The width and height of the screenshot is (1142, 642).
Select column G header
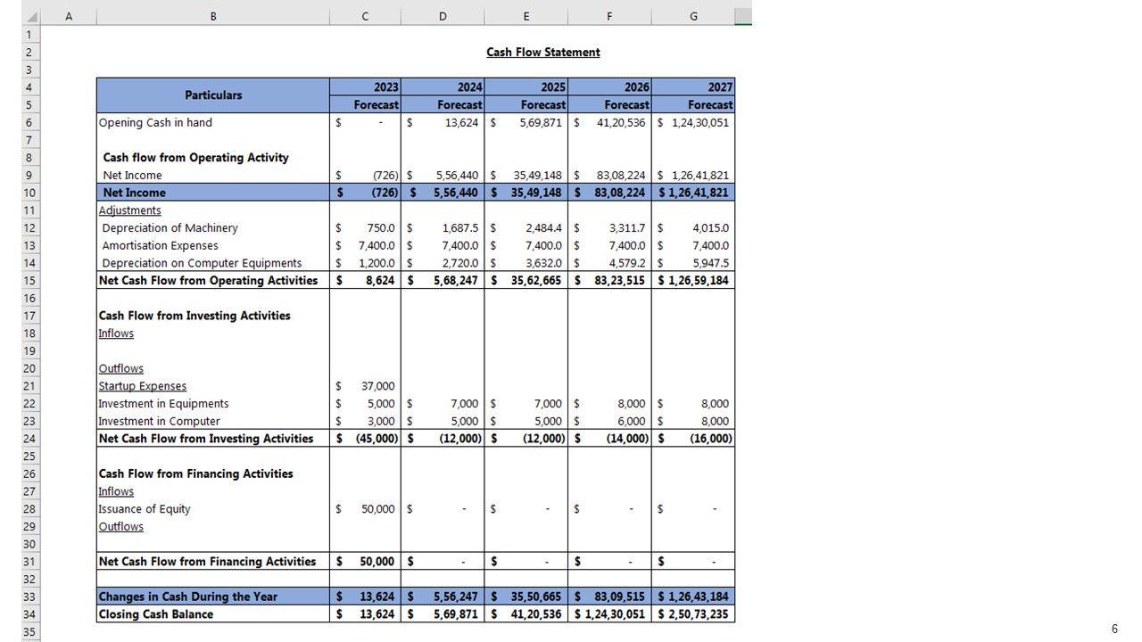(693, 16)
